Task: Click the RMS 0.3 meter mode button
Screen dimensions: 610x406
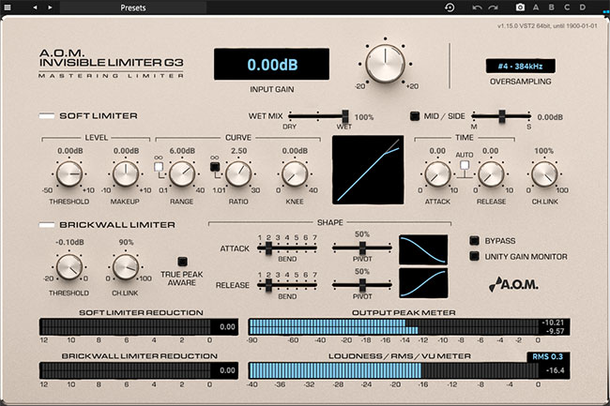Action: click(x=548, y=356)
